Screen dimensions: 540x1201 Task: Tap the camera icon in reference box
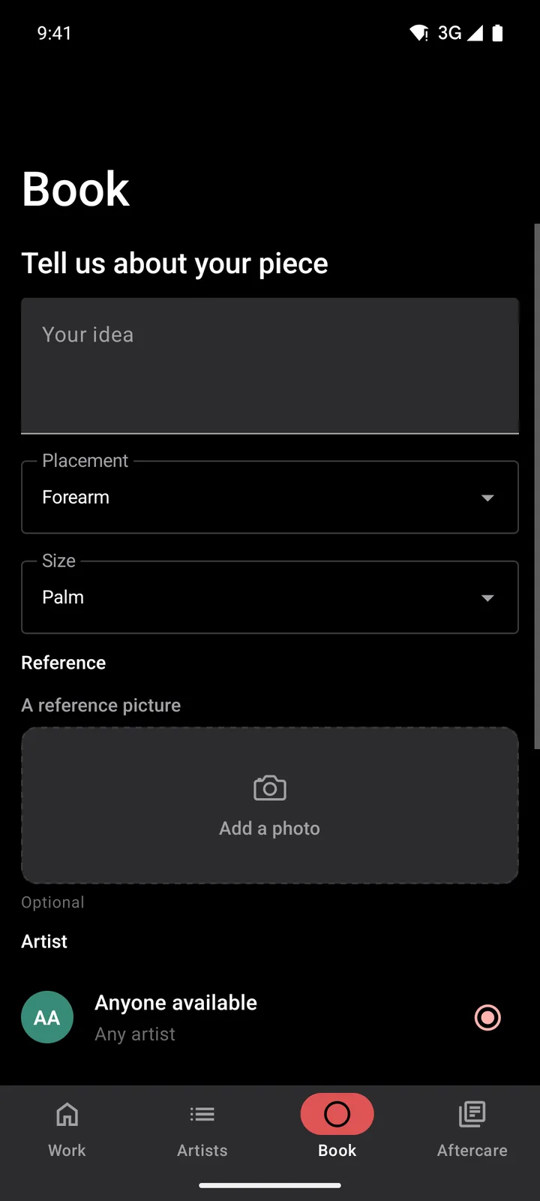tap(270, 788)
